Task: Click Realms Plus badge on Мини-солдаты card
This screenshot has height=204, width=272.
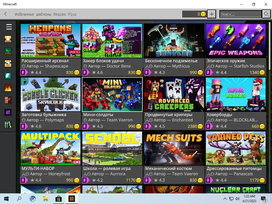Action: click(86, 126)
